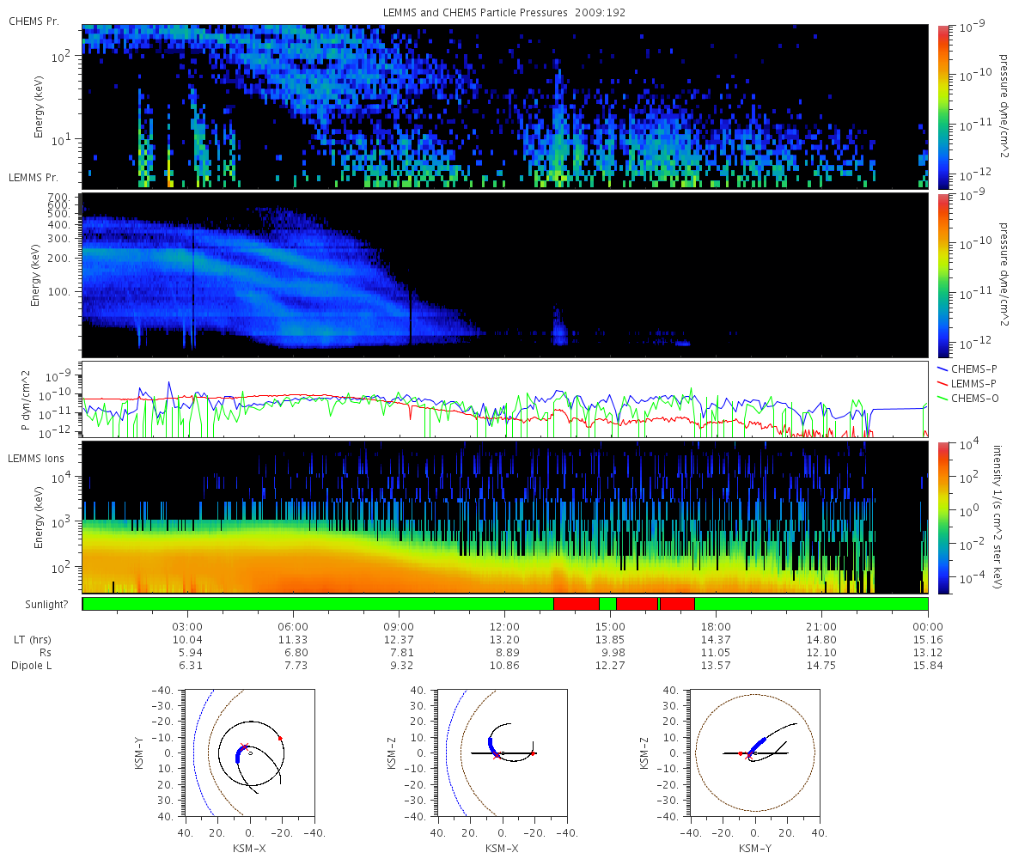Viewport: 1031px width, 859px height.
Task: Click the 'intensity 1/(s cm^2 ster keV)' label
Action: click(997, 517)
